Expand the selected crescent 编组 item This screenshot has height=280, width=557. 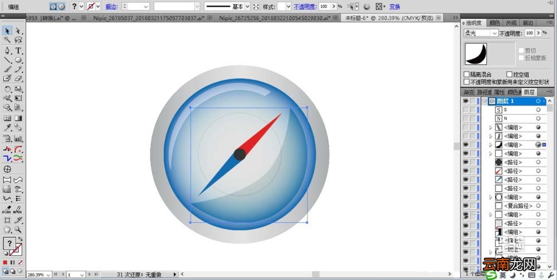(491, 144)
